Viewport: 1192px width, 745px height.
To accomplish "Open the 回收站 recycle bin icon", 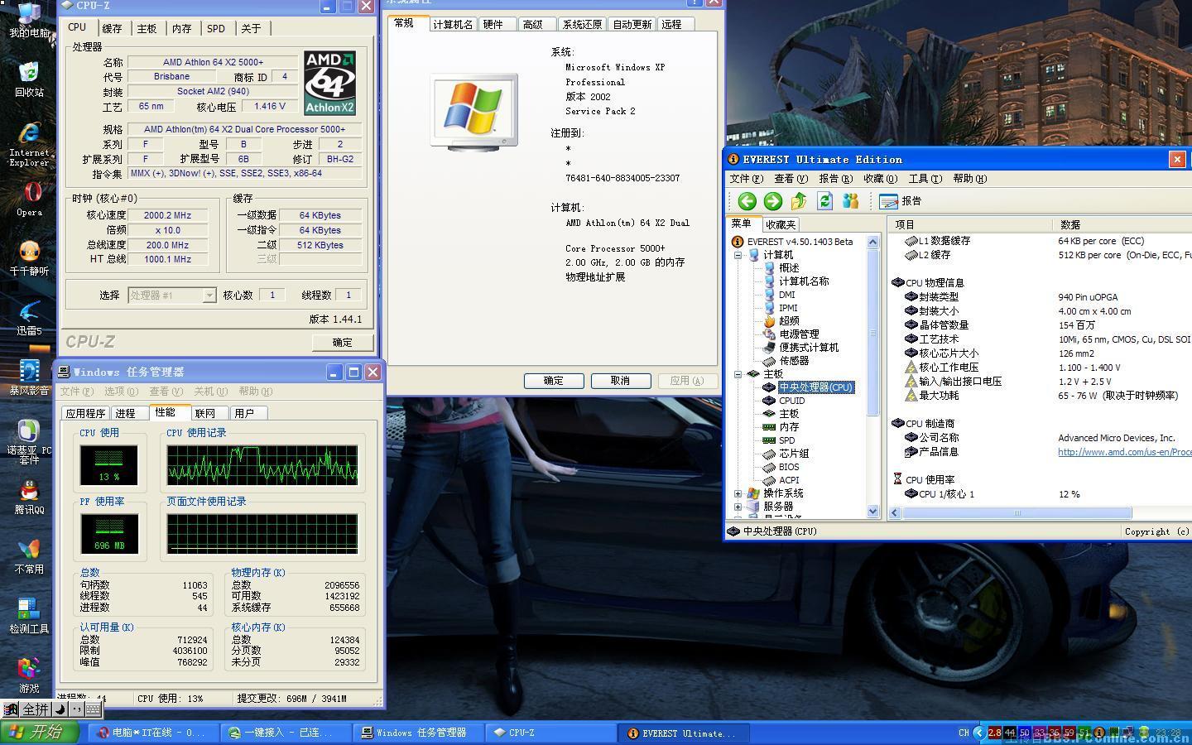I will point(29,79).
